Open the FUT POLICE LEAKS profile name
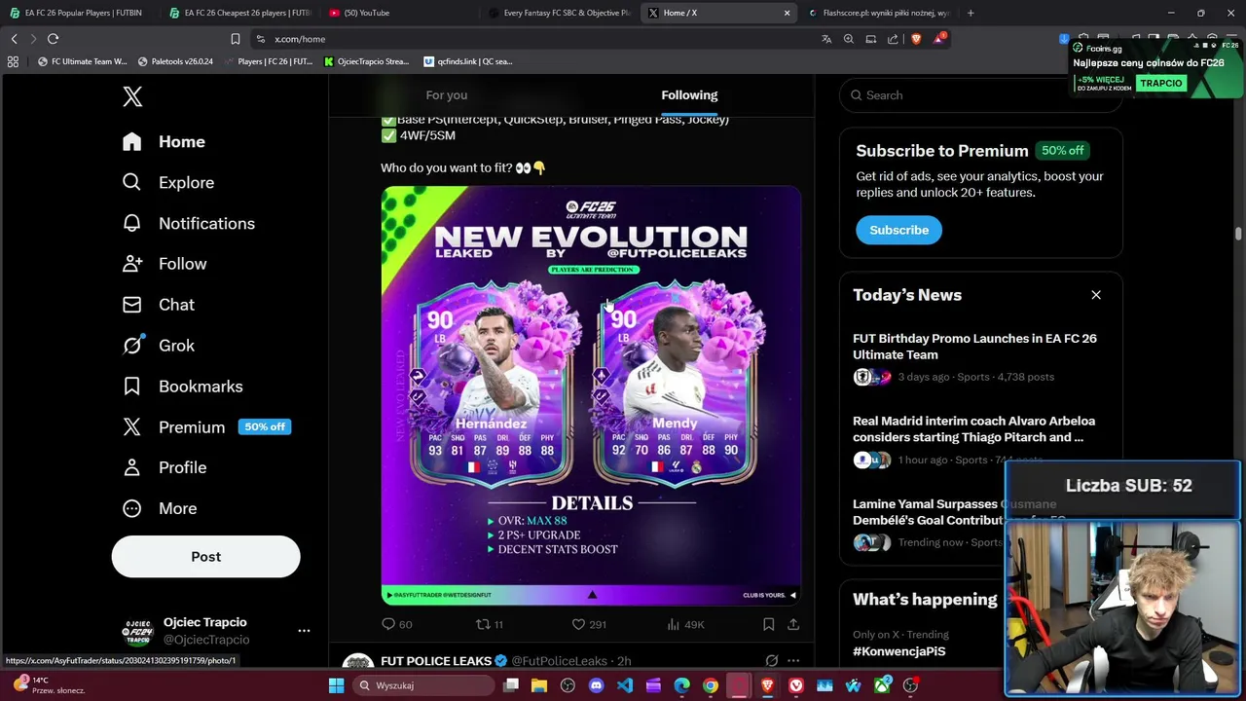Image resolution: width=1246 pixels, height=701 pixels. point(436,661)
